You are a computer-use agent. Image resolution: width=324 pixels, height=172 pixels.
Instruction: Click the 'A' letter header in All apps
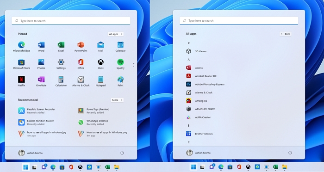(188, 60)
